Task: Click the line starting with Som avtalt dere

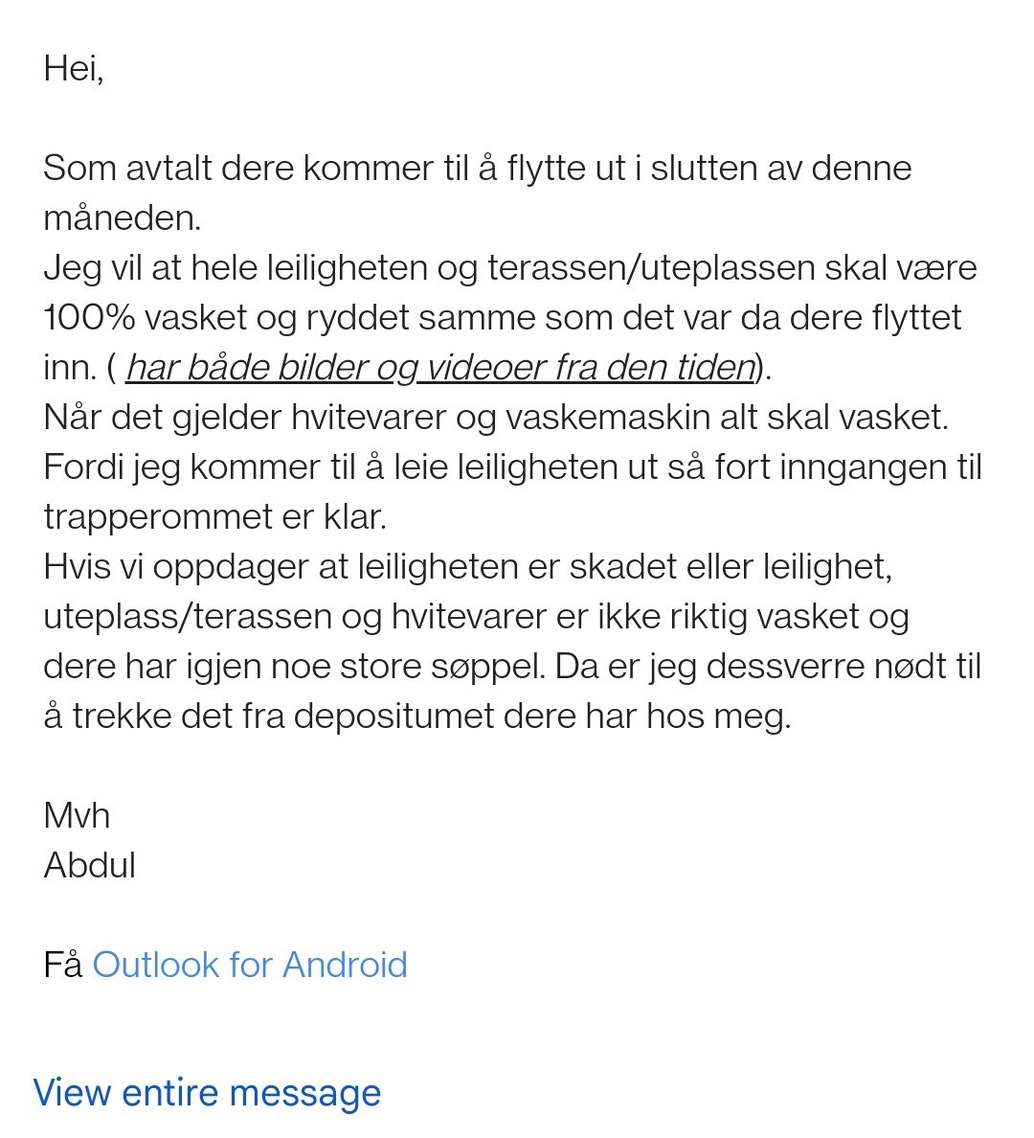Action: (478, 169)
